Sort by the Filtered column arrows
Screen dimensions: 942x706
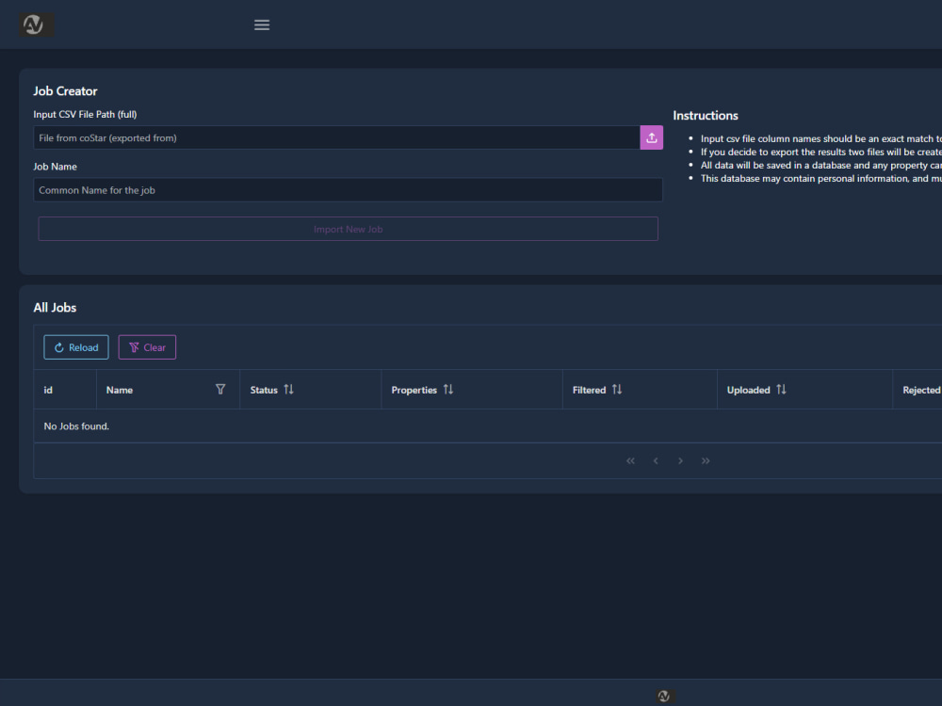click(617, 389)
